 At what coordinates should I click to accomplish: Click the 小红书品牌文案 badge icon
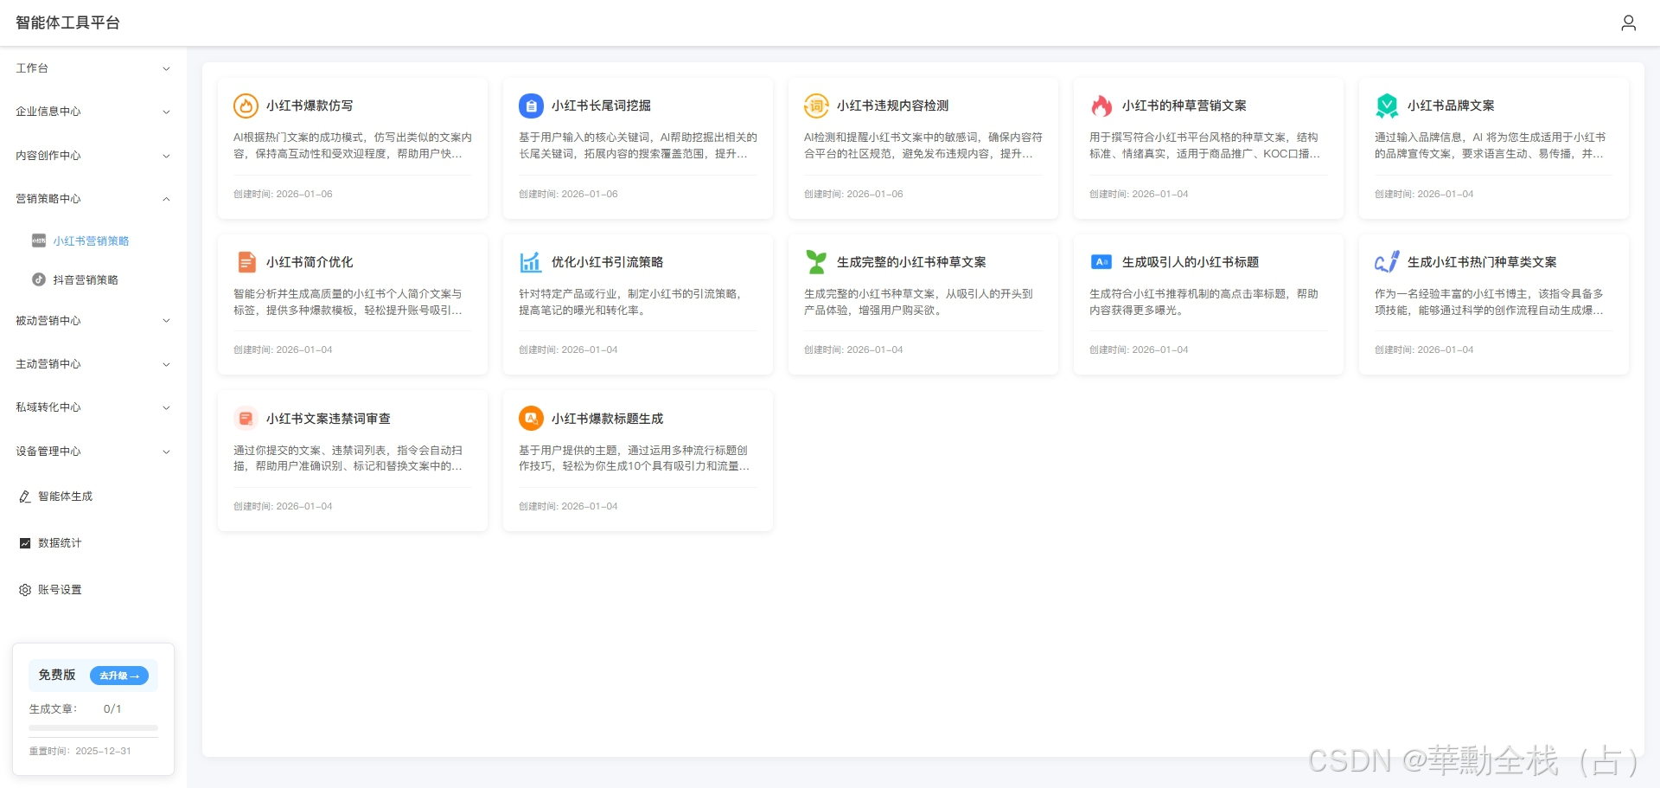1387,106
